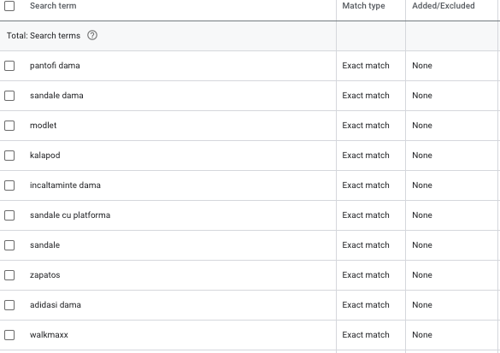Tick the checkbox beside zapatos
Viewport: 500px width, 353px height.
(9, 275)
